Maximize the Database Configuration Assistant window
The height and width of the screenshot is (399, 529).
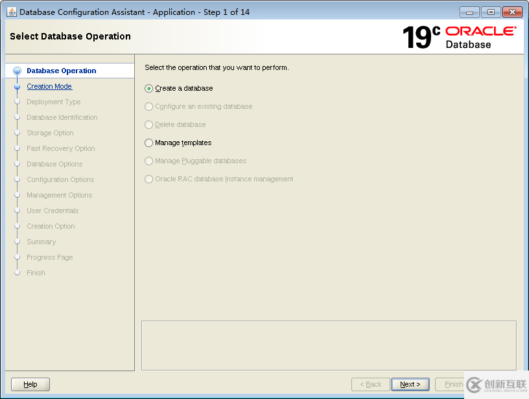pos(491,12)
